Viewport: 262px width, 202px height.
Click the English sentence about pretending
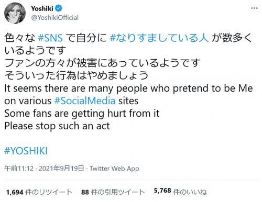coord(128,95)
